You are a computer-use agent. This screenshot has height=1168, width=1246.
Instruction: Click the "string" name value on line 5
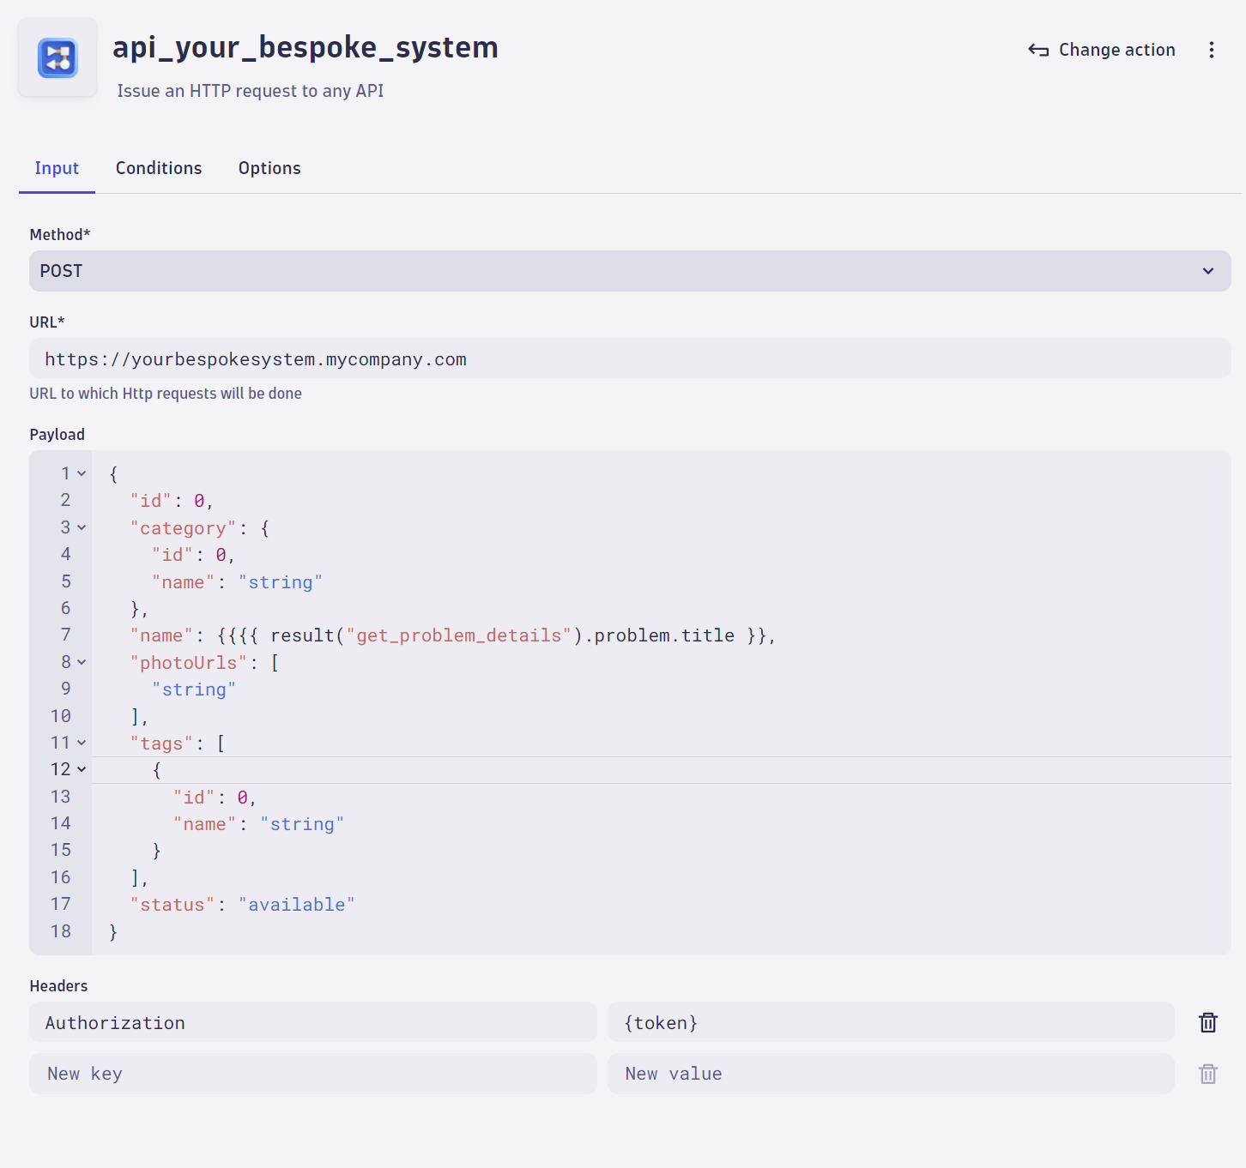point(280,582)
